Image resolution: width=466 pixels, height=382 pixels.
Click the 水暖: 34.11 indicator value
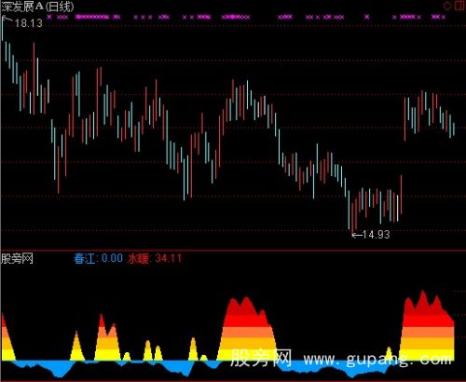coord(155,258)
